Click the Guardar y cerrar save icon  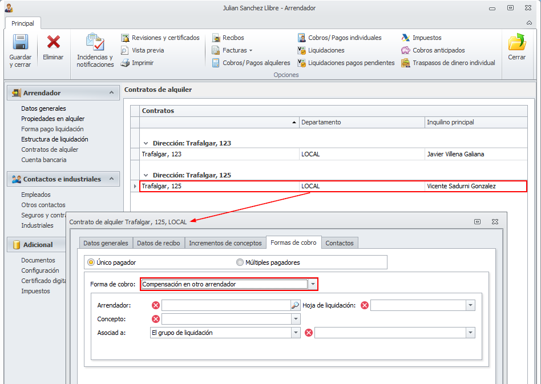tap(21, 42)
